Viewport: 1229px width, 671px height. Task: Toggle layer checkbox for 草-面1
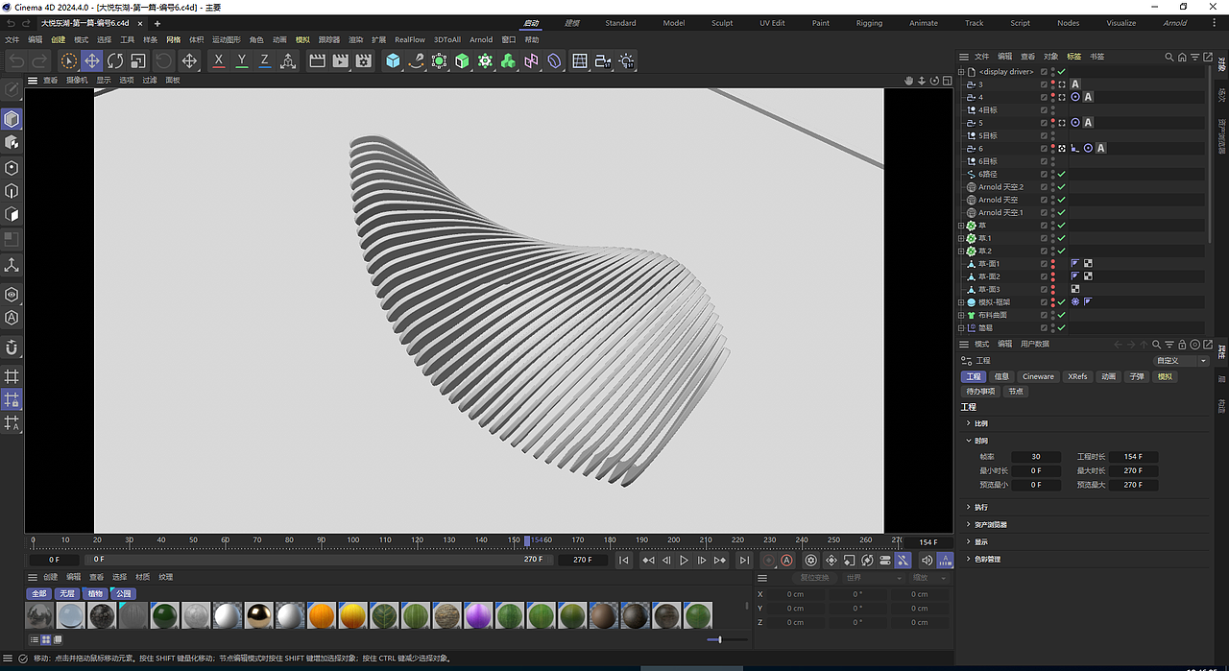1044,264
